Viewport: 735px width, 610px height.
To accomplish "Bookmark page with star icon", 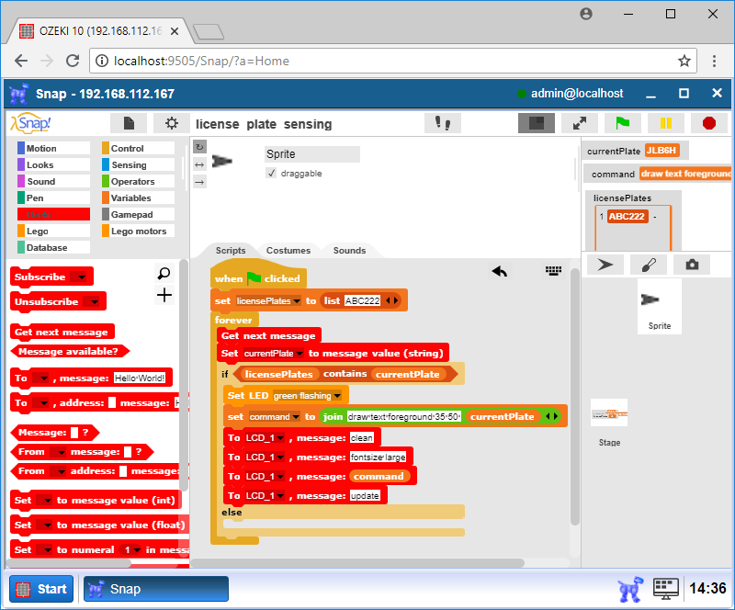I will (684, 61).
